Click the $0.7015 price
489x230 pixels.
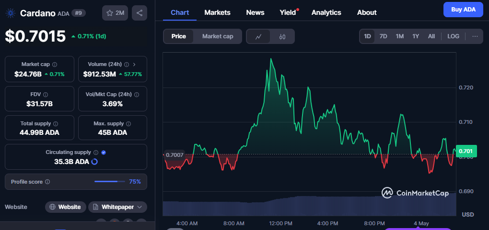coord(35,36)
